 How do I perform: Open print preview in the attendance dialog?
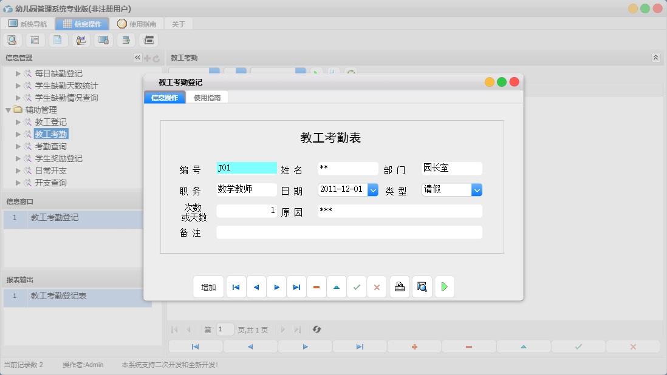pos(422,286)
